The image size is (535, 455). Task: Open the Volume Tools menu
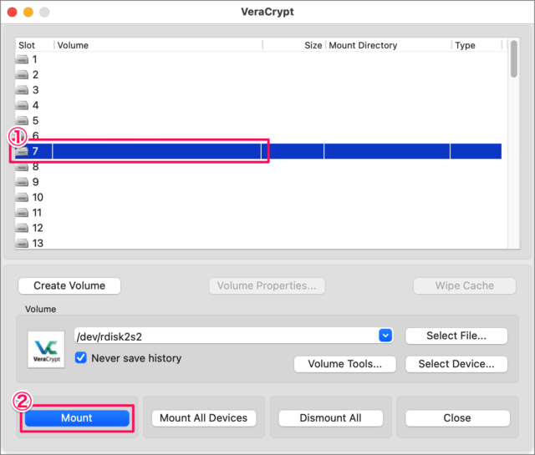coord(344,364)
